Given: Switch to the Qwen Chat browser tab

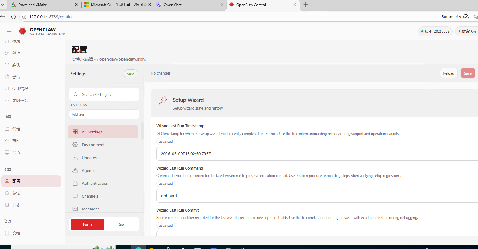Looking at the screenshot, I should pos(173,5).
